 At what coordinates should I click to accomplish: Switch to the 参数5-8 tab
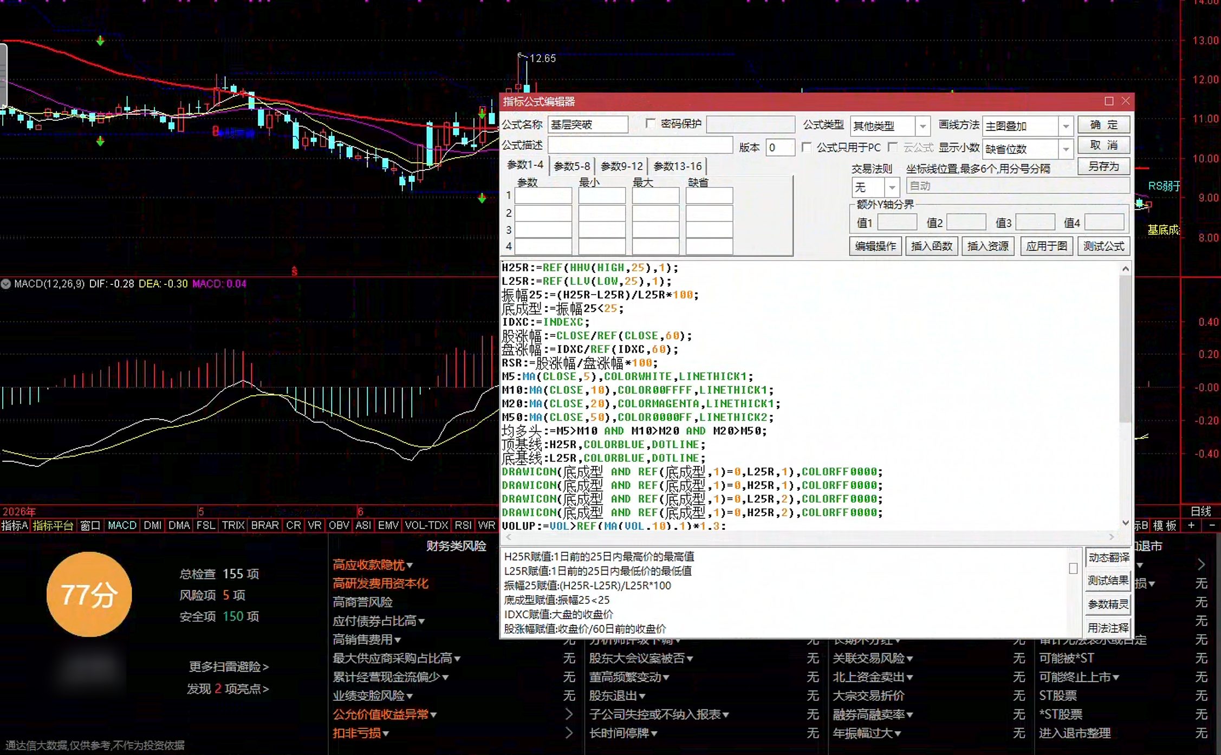(x=572, y=166)
